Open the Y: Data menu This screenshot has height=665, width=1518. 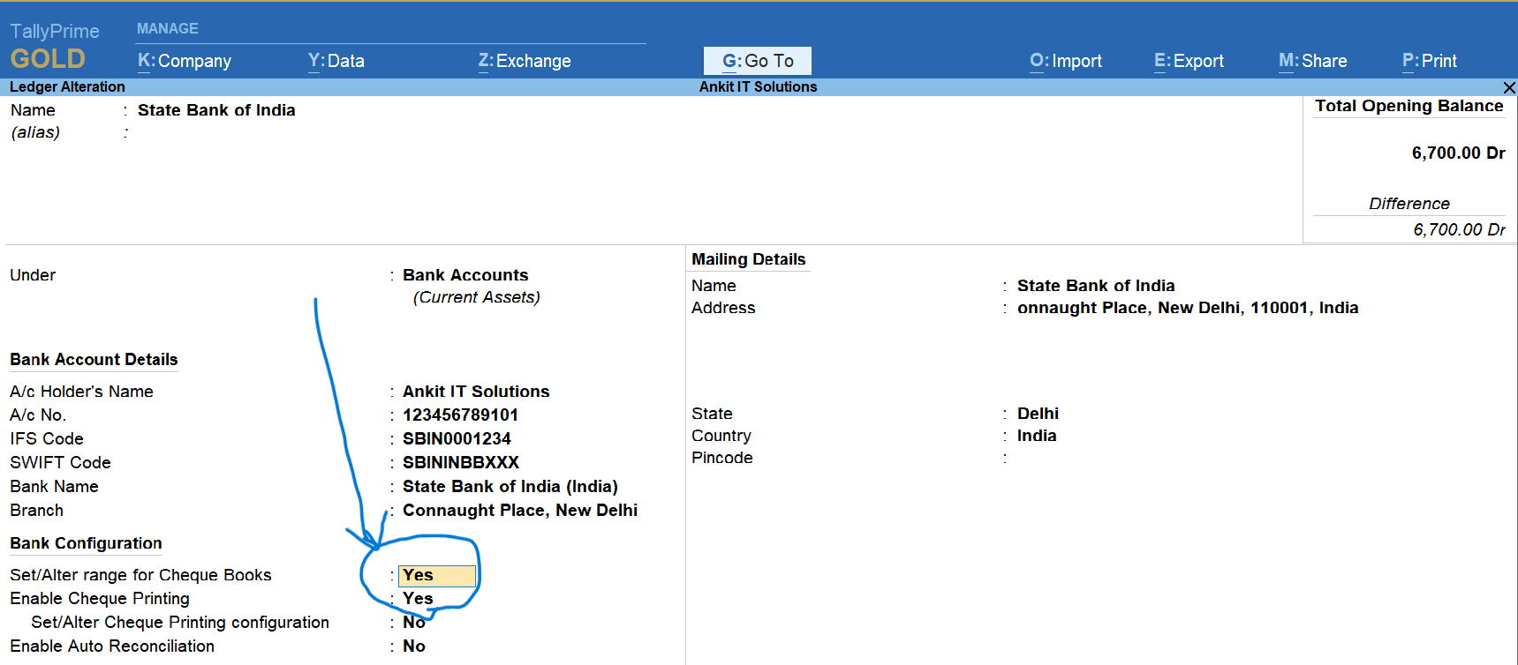click(x=336, y=61)
